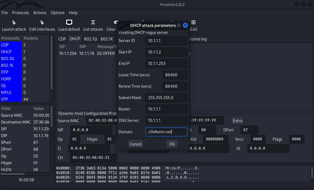Image resolution: width=314 pixels, height=190 pixels.
Task: Open Edit interfaces from the toolbar
Action: 42,23
